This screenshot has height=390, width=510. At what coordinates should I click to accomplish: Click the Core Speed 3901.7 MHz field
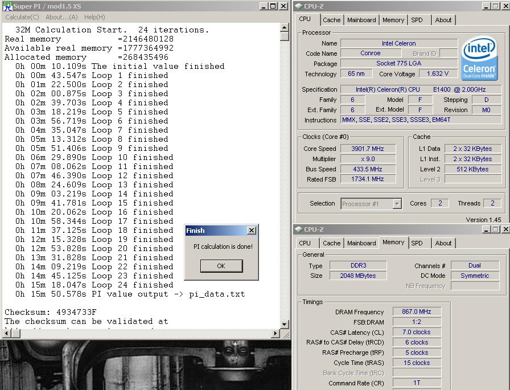click(368, 149)
